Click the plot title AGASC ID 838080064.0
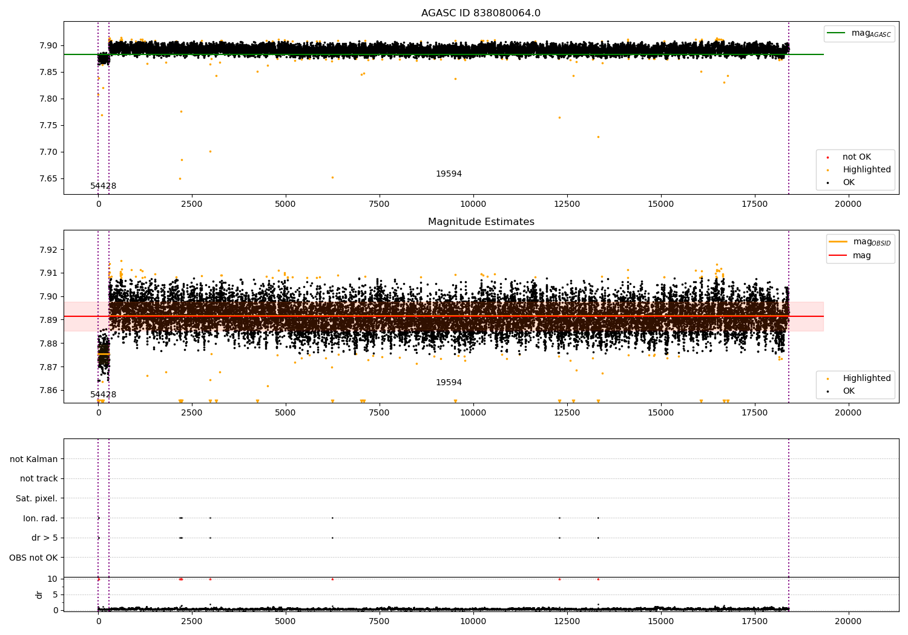 [481, 13]
